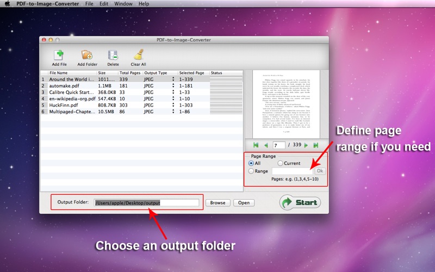Click the Clear All broom icon

[139, 55]
